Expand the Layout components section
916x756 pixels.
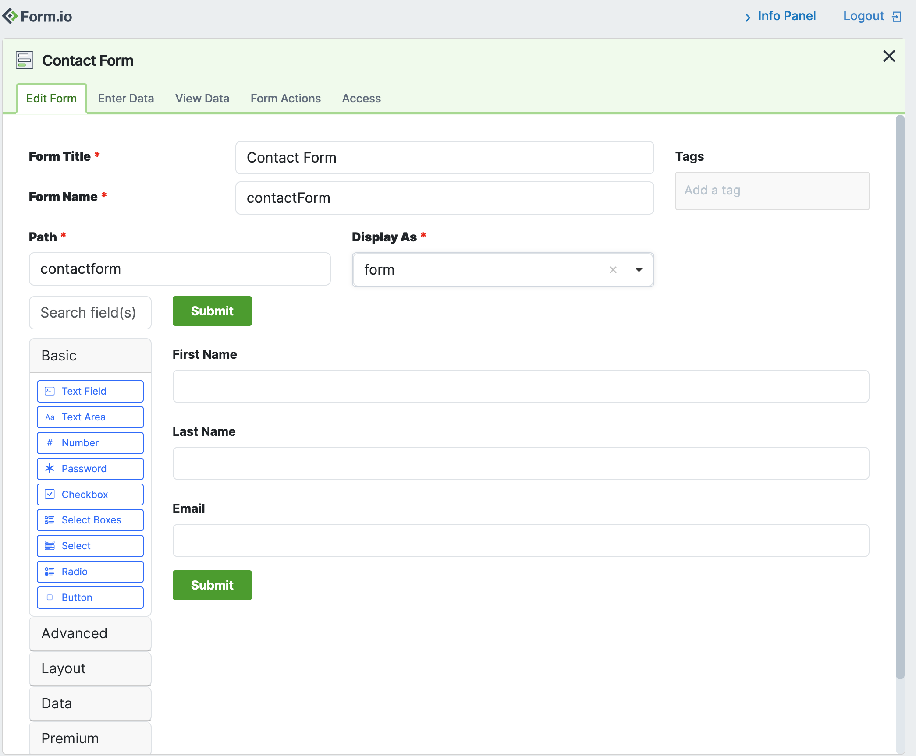coord(90,668)
